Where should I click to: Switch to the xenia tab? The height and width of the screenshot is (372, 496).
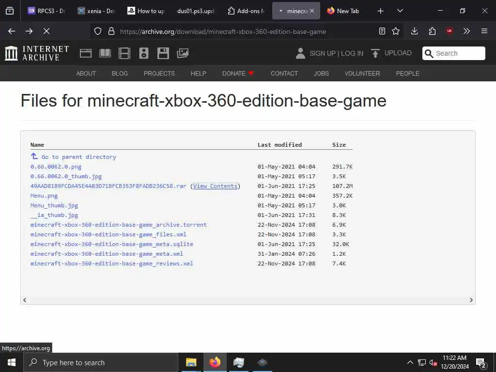click(x=96, y=11)
